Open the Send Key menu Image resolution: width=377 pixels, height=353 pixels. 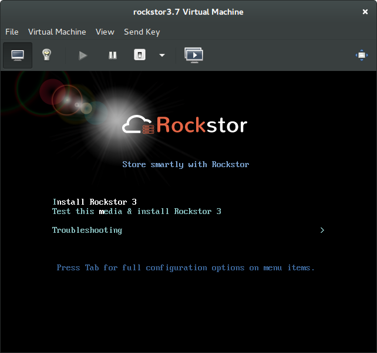pos(142,32)
